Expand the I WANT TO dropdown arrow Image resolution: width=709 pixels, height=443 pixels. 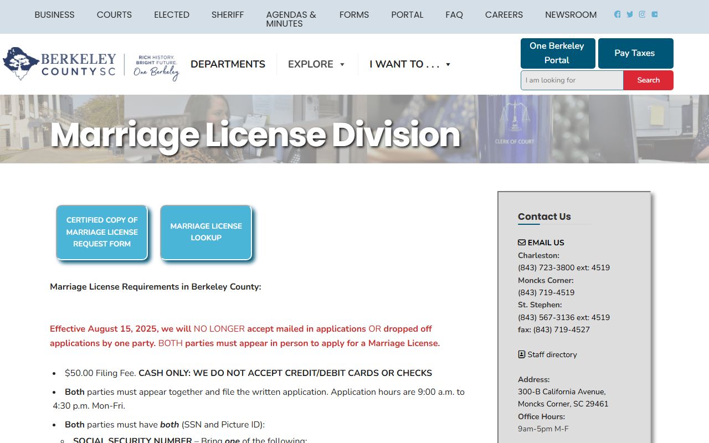coord(448,64)
